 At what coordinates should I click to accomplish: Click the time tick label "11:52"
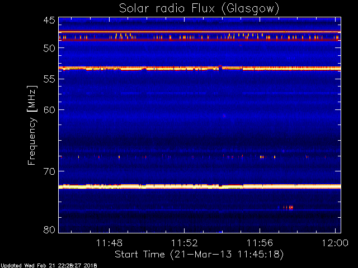coord(185,243)
